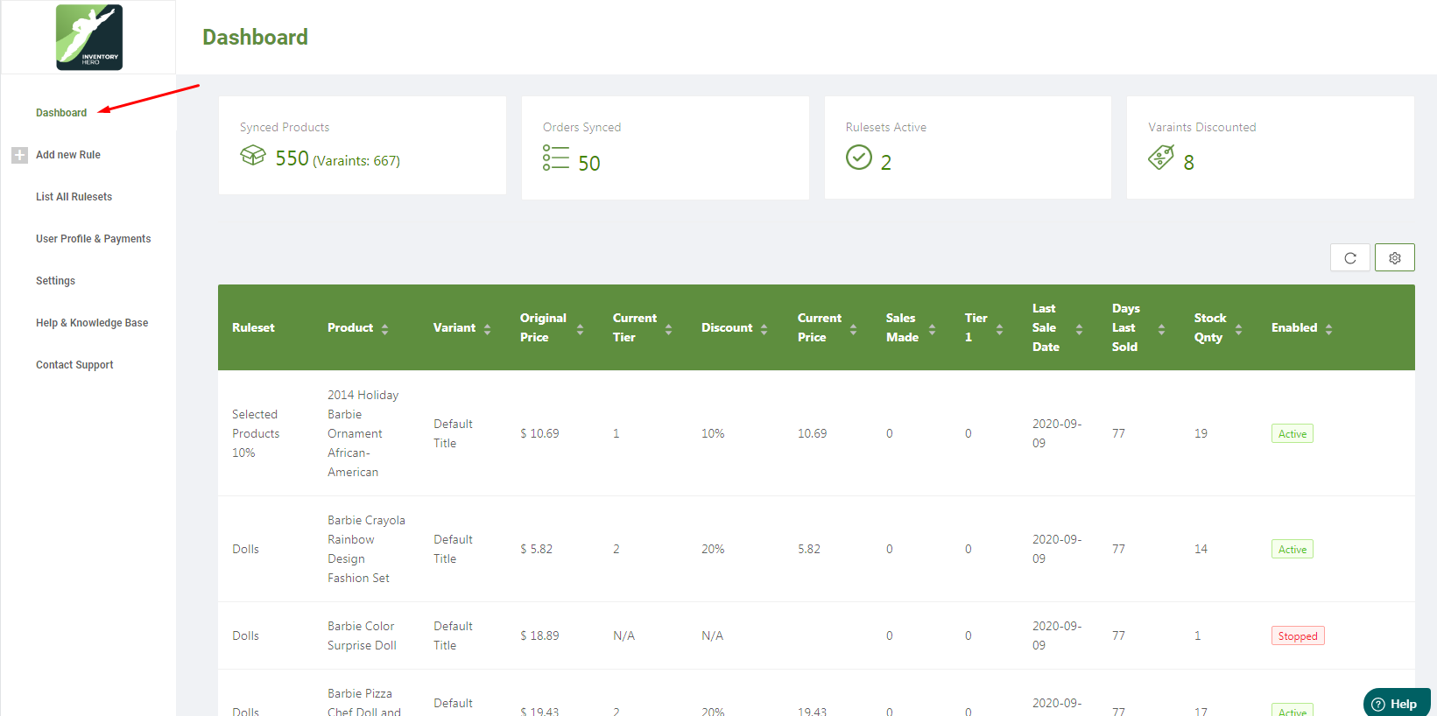Click the refresh table icon button
The image size is (1437, 716).
pos(1350,258)
